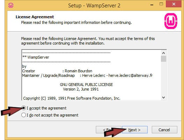Close the Setup window

[174, 4]
